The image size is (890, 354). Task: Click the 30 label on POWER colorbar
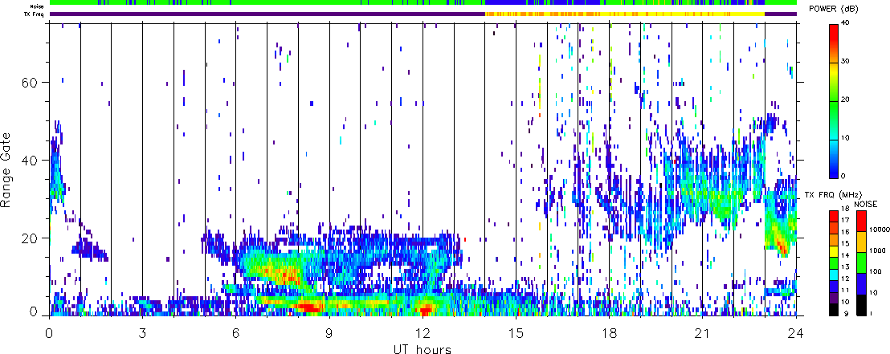coord(845,61)
